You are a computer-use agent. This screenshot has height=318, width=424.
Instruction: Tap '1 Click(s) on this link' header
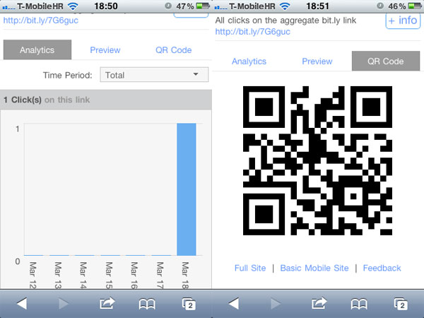coord(106,100)
